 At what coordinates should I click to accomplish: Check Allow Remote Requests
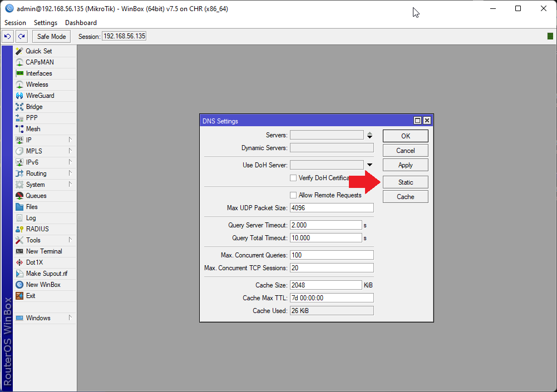coord(293,195)
